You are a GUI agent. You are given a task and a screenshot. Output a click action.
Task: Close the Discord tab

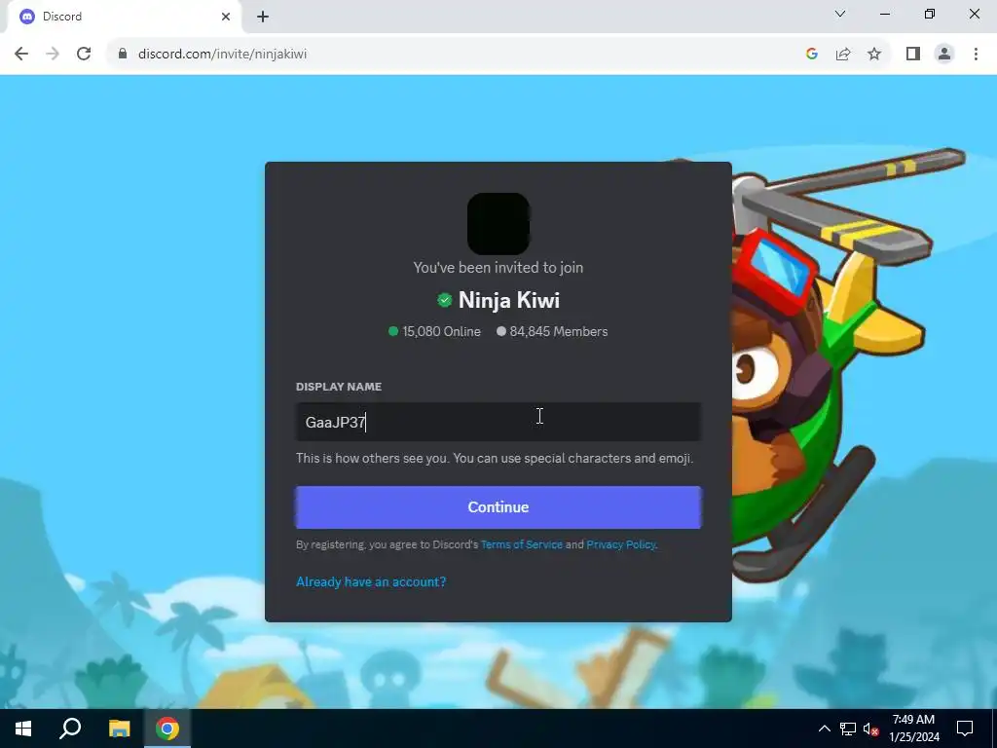[226, 17]
